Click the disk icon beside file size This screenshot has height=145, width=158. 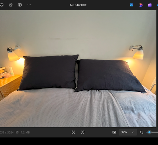pos(17,132)
